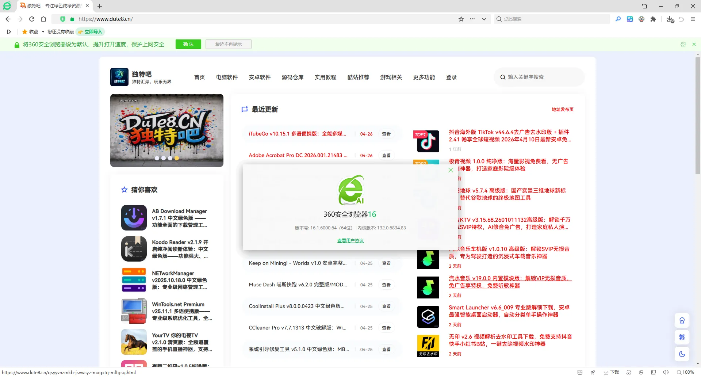The height and width of the screenshot is (377, 701).
Task: Toggle dark mode with the moon icon
Action: point(682,354)
